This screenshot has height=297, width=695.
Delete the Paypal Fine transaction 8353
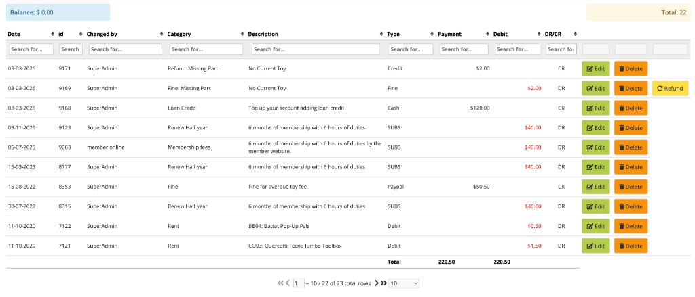631,187
